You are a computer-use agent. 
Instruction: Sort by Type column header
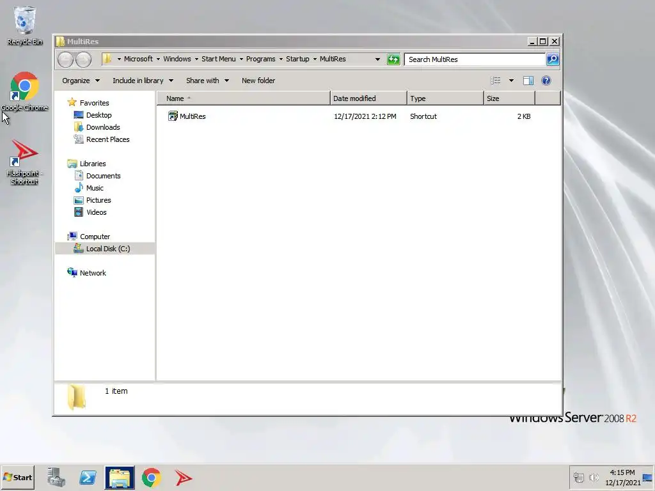[445, 98]
